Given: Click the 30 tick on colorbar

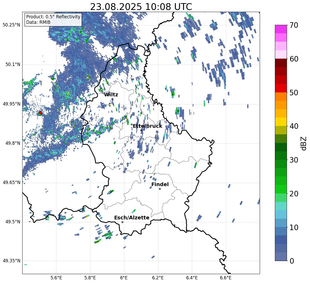Looking at the screenshot, I should pyautogui.click(x=294, y=160).
